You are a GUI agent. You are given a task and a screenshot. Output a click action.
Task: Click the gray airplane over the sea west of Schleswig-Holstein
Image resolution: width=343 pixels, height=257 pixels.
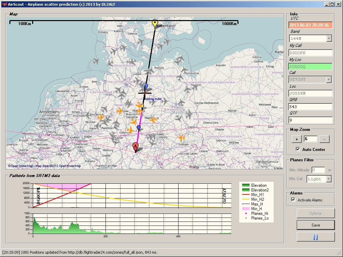click(96, 62)
